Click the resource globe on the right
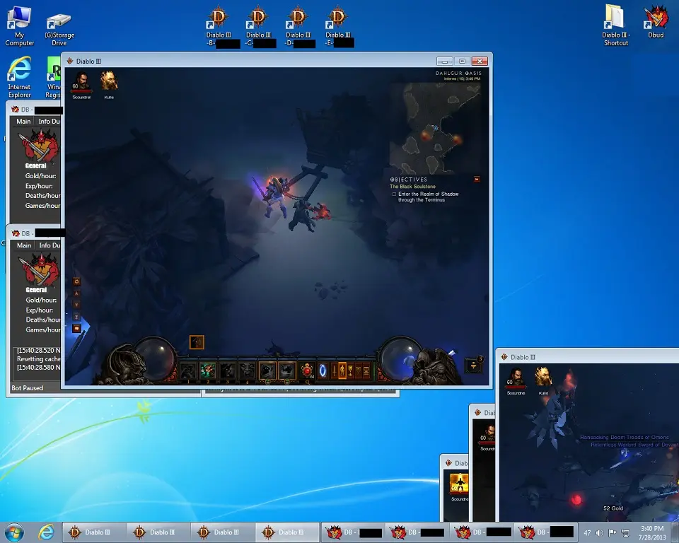This screenshot has height=543, width=679. coord(400,358)
